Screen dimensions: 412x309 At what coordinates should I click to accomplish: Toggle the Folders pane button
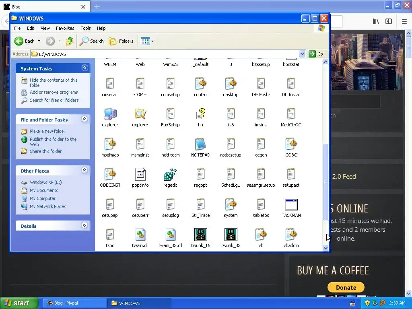point(121,41)
